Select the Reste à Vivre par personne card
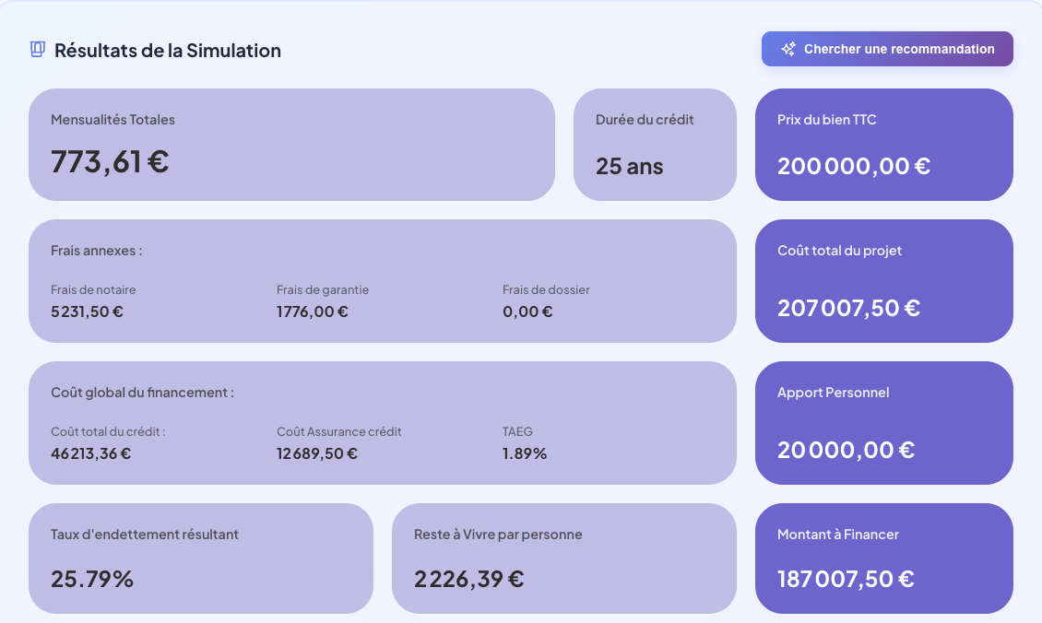 [563, 558]
